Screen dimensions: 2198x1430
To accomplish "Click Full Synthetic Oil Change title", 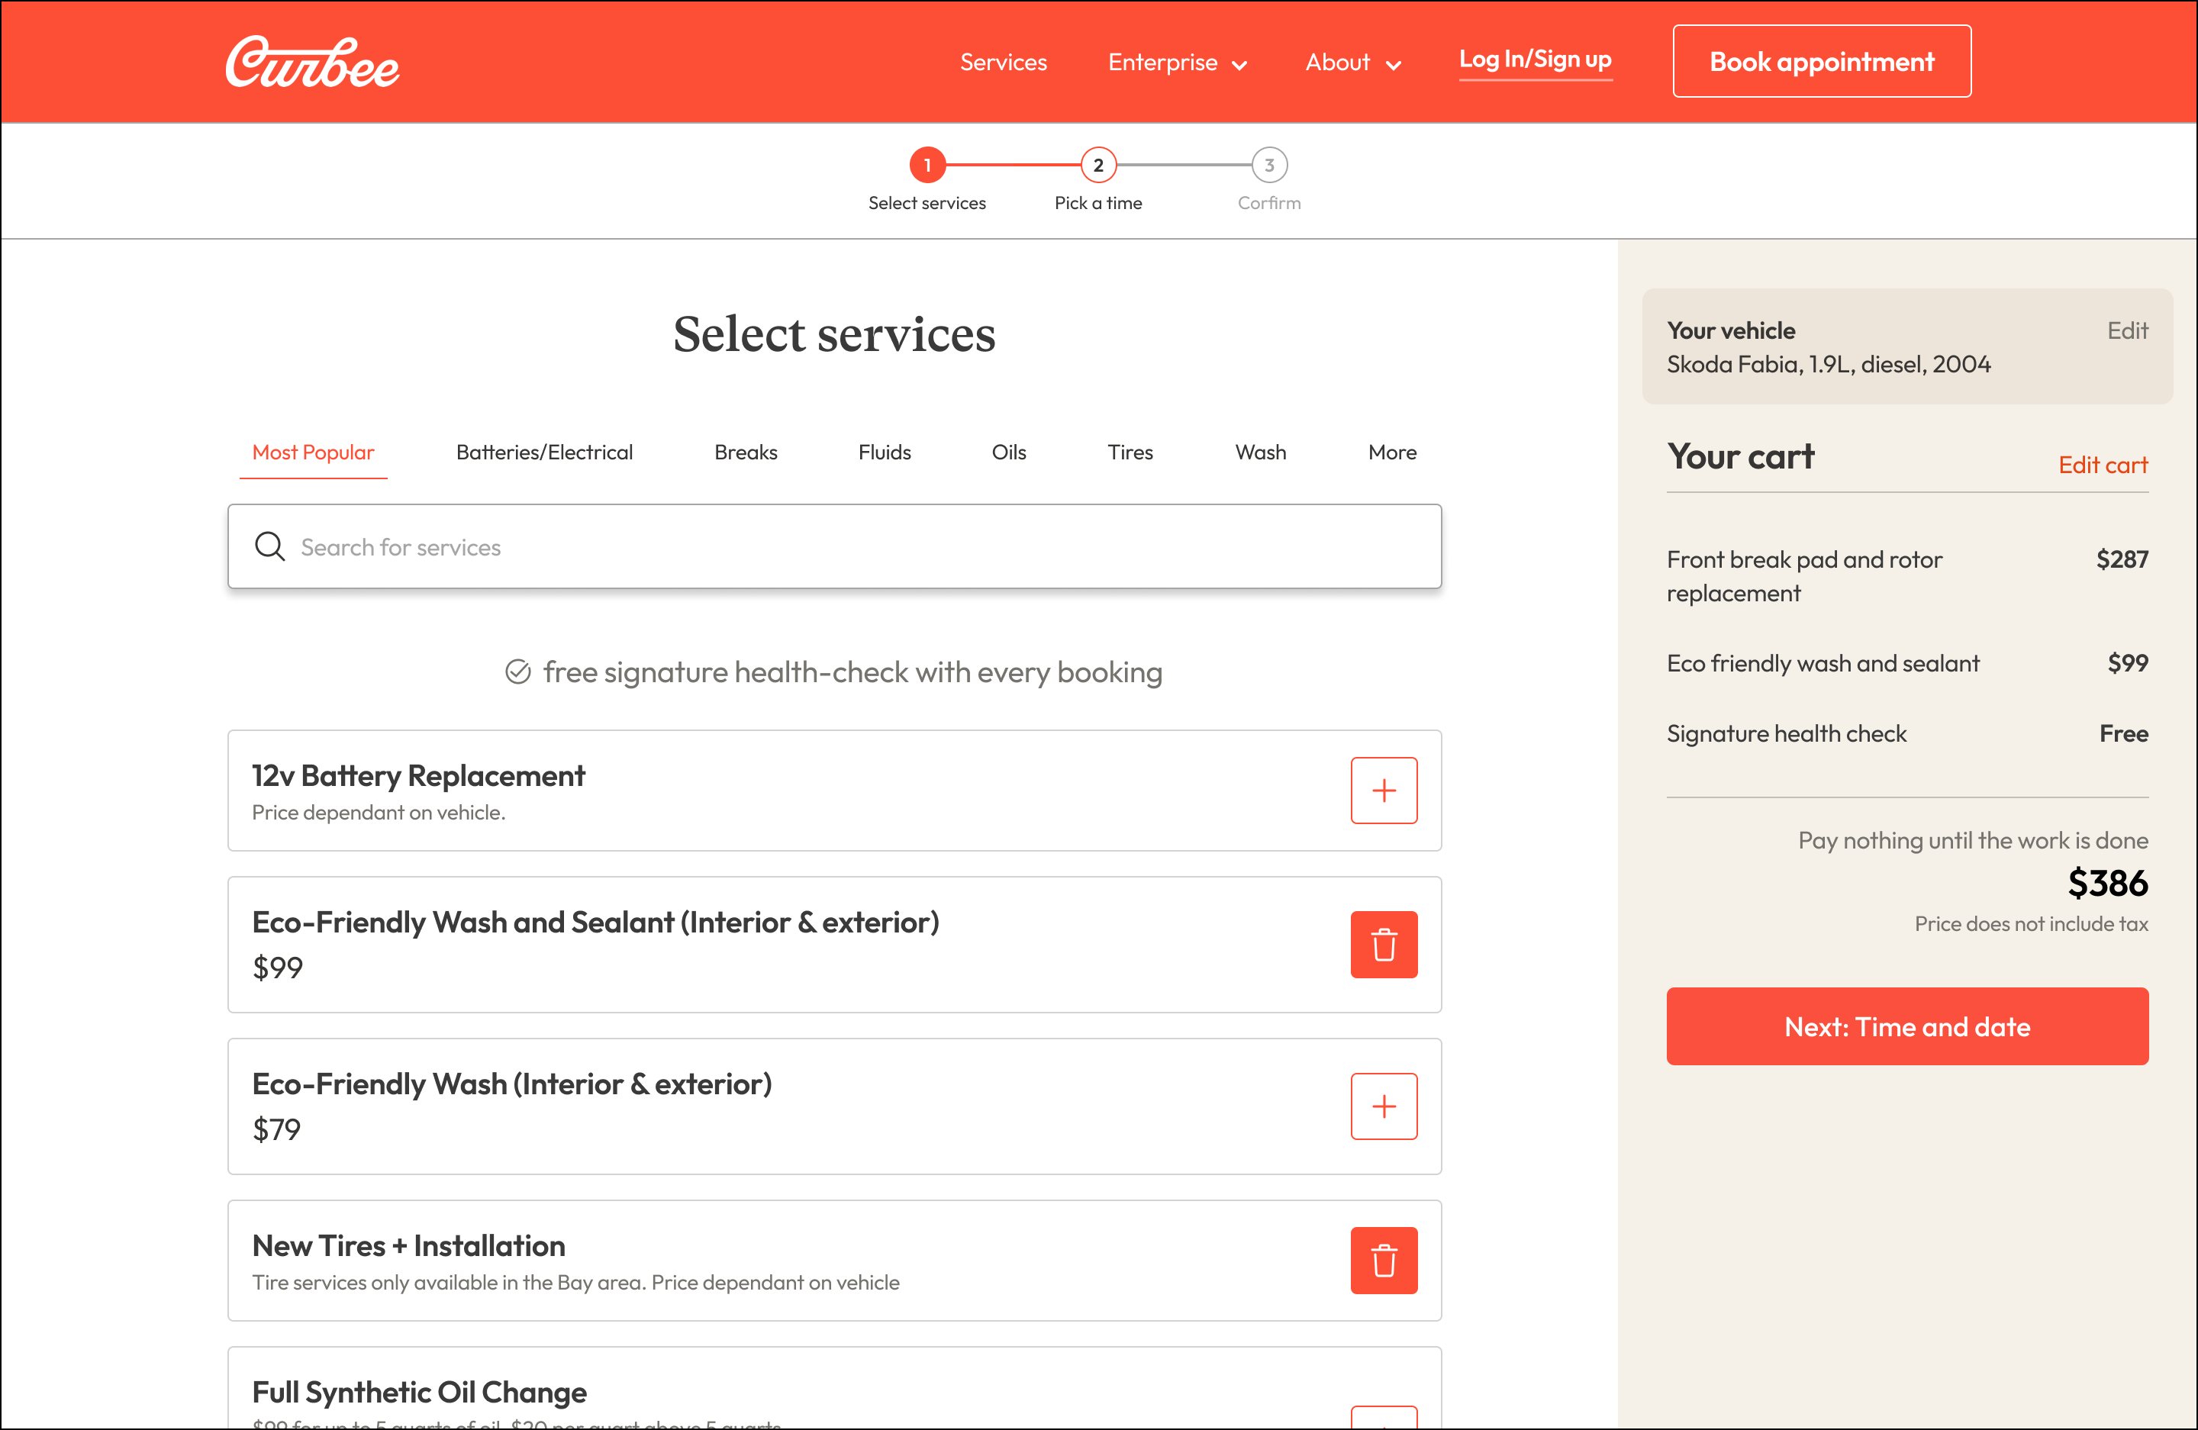I will tap(419, 1392).
